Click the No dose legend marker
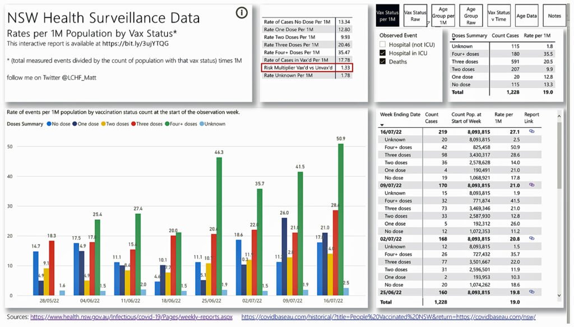The height and width of the screenshot is (327, 574). [49, 124]
